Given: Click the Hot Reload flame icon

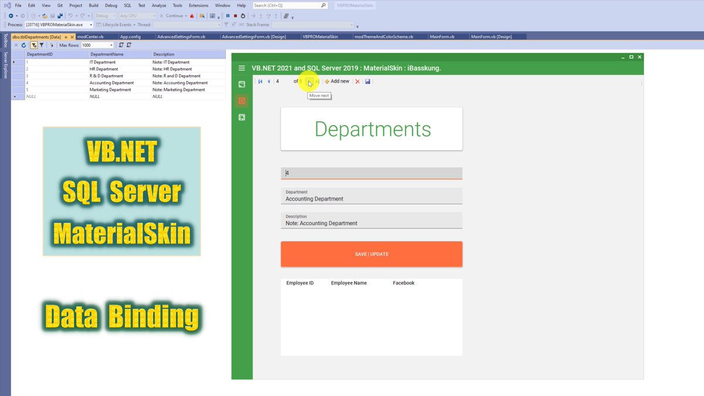Looking at the screenshot, I should 192,16.
